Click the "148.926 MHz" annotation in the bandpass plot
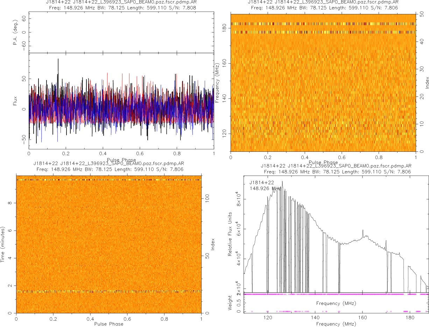429x327 pixels. [265, 189]
